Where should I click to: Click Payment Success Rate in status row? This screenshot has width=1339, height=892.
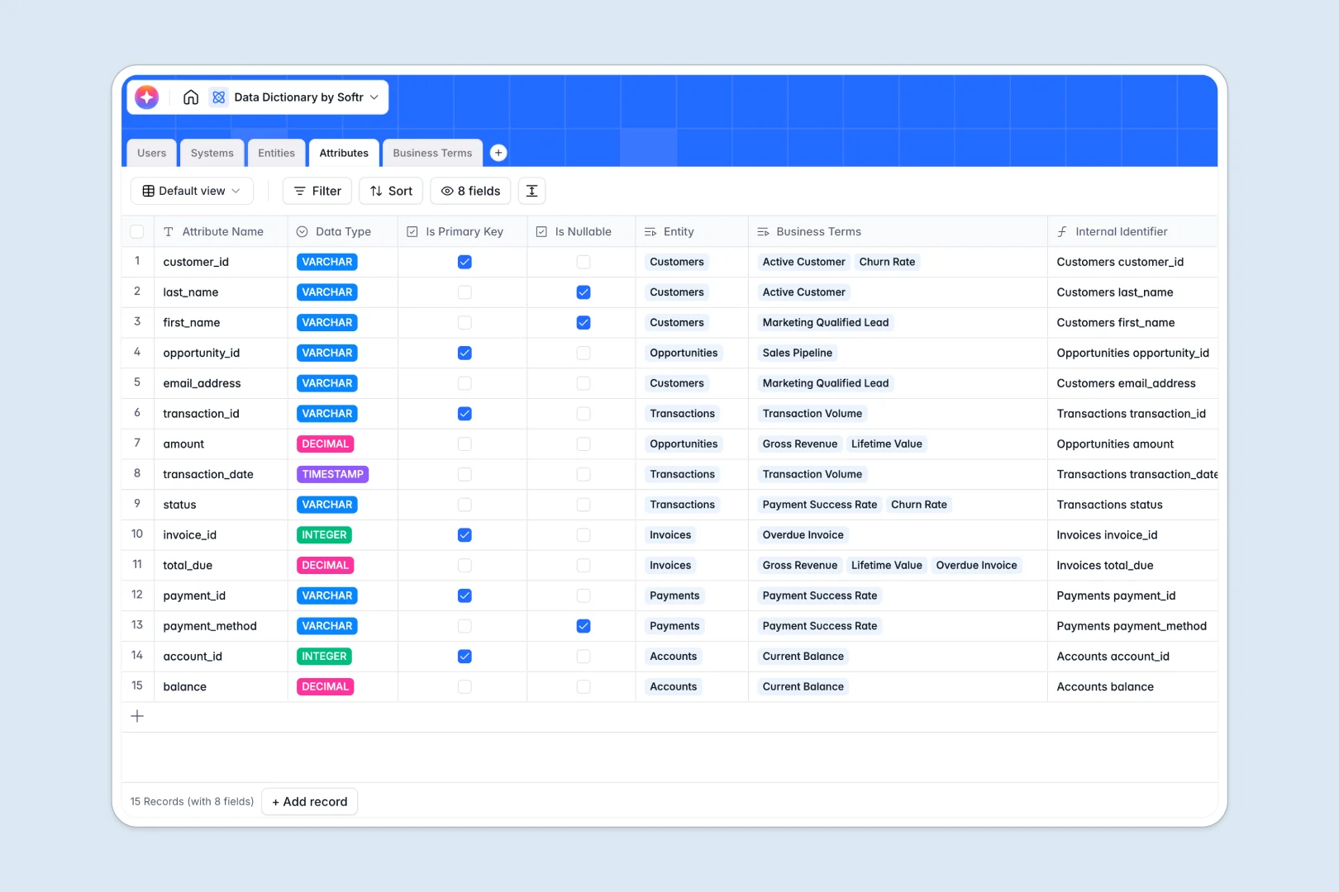[820, 505]
